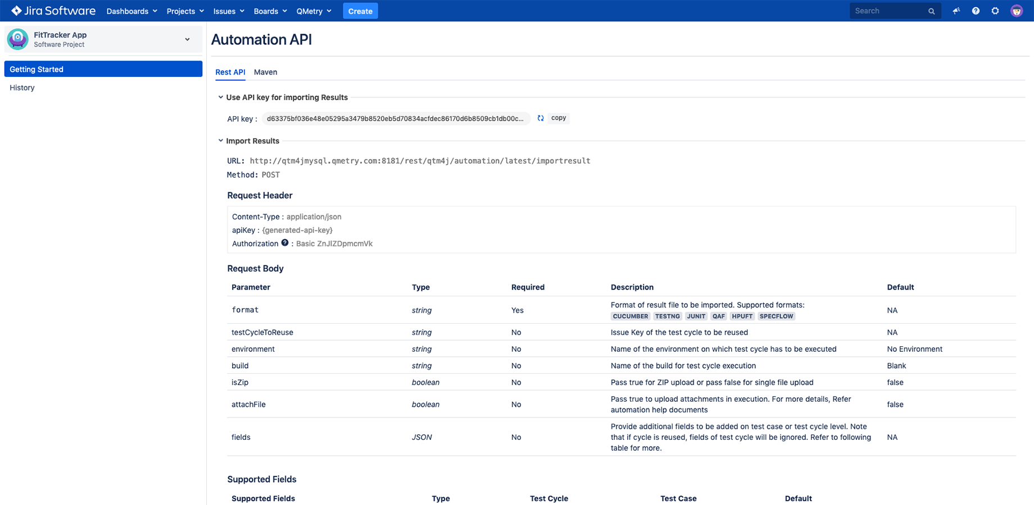Open the QMetry menu
The image size is (1034, 505).
tap(314, 11)
